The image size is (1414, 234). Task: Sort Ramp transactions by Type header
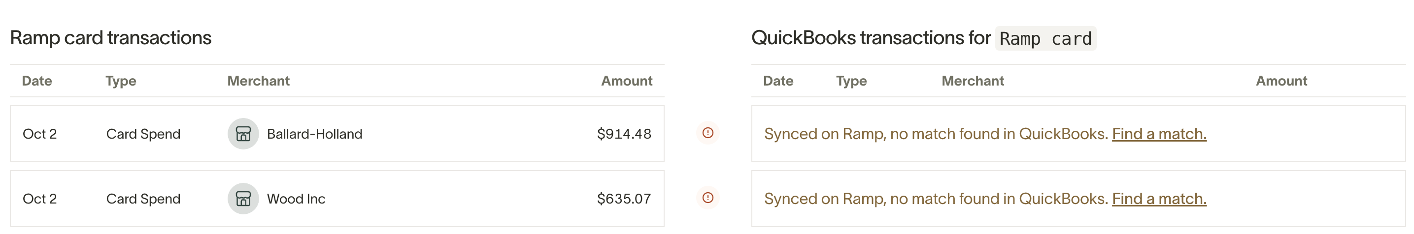tap(121, 81)
